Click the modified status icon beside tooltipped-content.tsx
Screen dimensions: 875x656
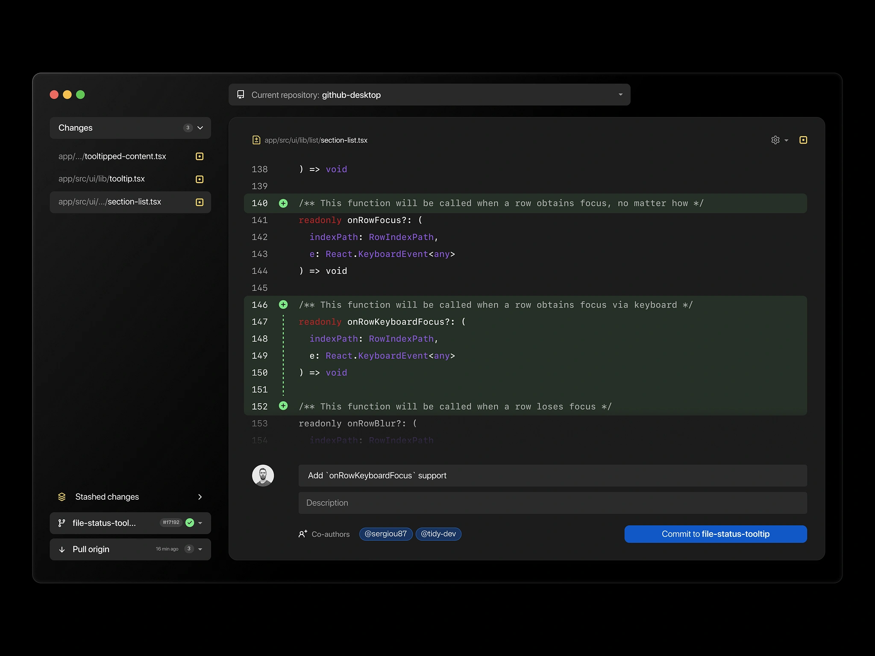tap(200, 156)
